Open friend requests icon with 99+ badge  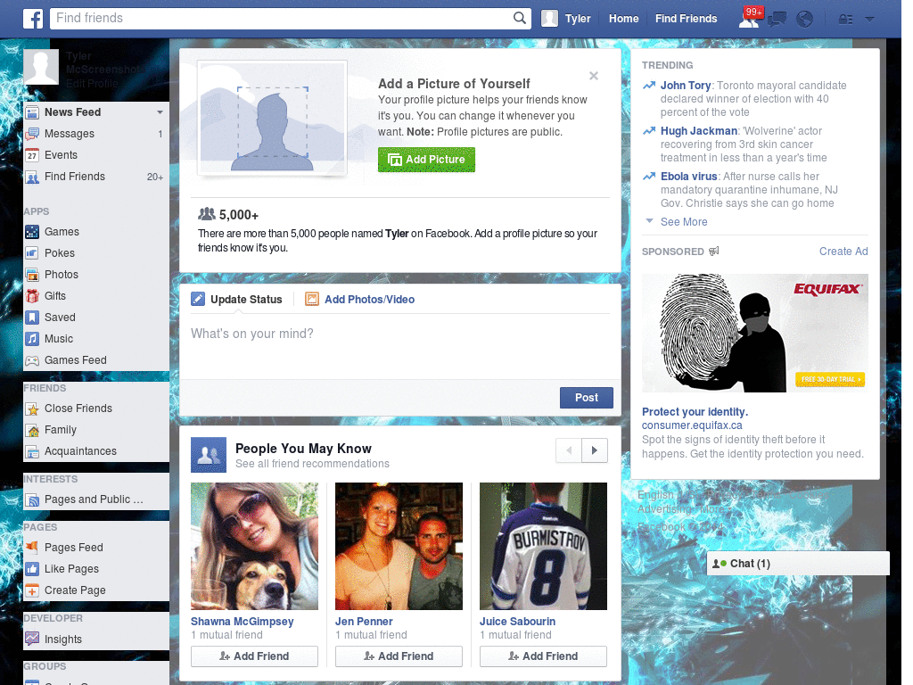click(x=749, y=18)
